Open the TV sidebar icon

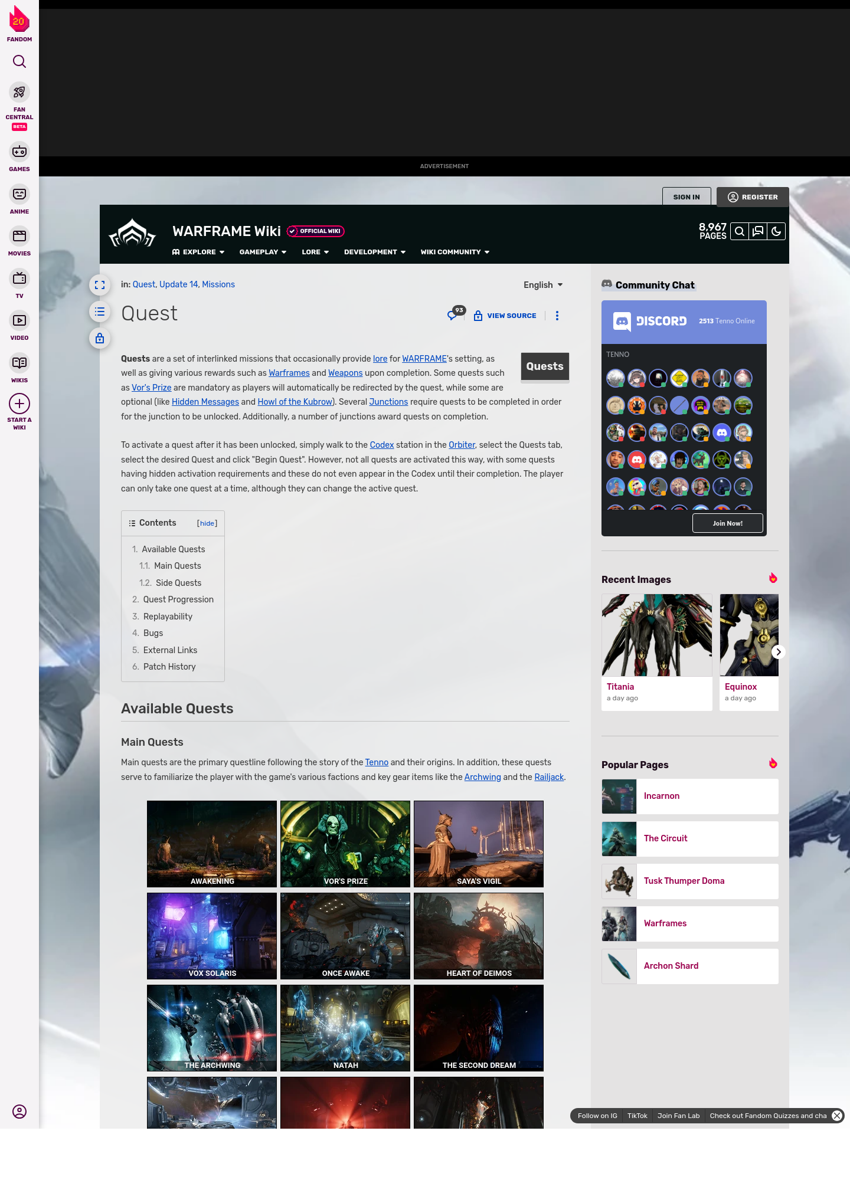tap(19, 278)
